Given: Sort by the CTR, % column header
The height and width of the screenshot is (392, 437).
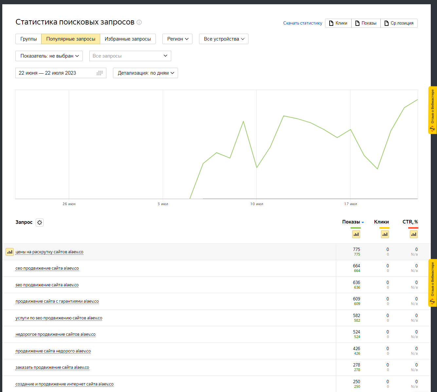Looking at the screenshot, I should pyautogui.click(x=410, y=222).
